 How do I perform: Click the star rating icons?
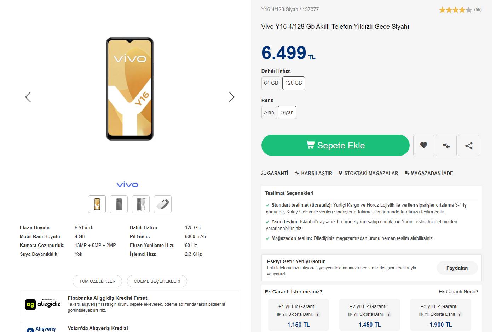pyautogui.click(x=455, y=10)
